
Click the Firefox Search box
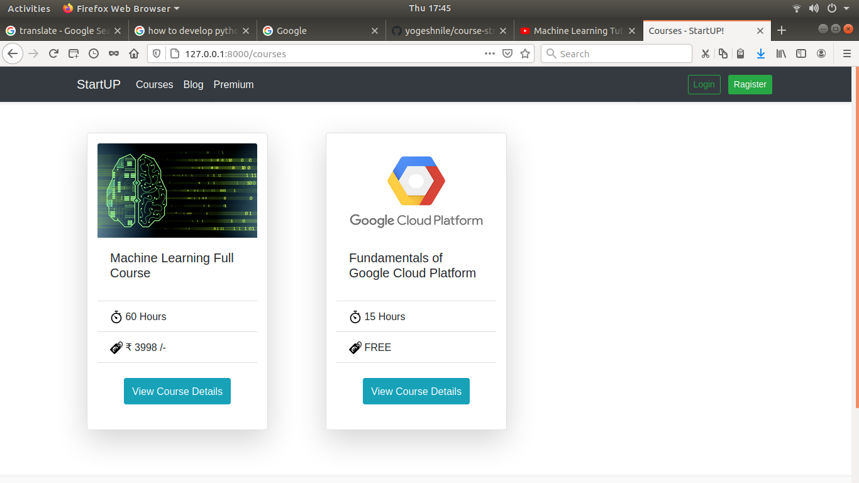point(616,53)
